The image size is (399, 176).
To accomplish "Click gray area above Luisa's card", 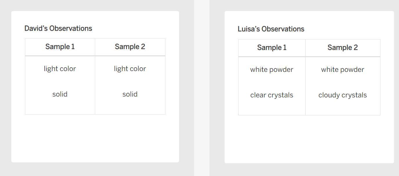I will tap(309, 5).
